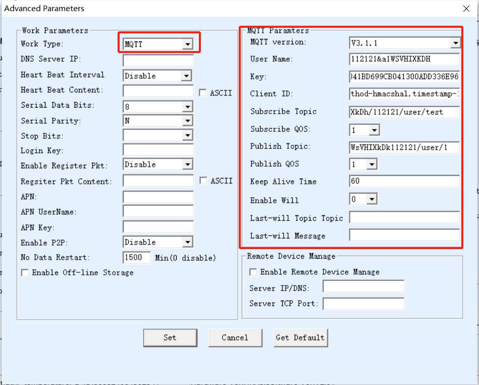The height and width of the screenshot is (385, 479).
Task: Open the Subscribe QOS dropdown
Action: (364, 130)
